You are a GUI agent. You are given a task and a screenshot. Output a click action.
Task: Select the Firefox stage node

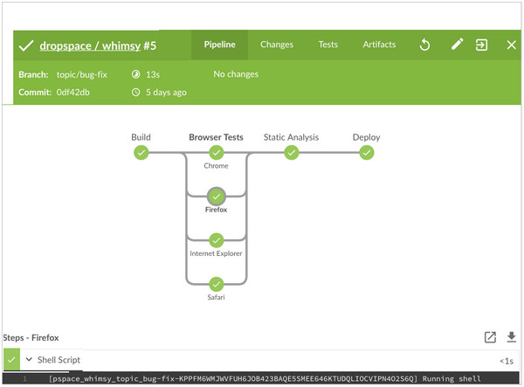coord(217,197)
